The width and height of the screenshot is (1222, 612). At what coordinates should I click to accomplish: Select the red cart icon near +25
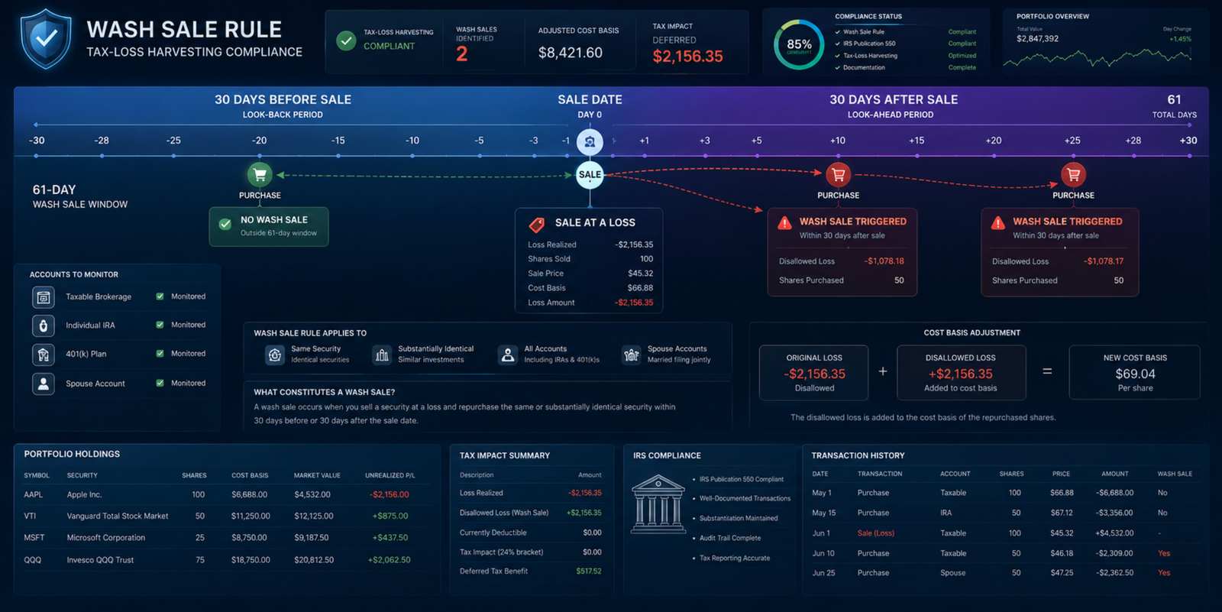(x=1073, y=174)
